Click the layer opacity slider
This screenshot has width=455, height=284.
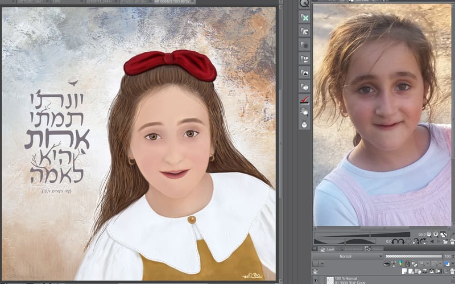pyautogui.click(x=412, y=256)
